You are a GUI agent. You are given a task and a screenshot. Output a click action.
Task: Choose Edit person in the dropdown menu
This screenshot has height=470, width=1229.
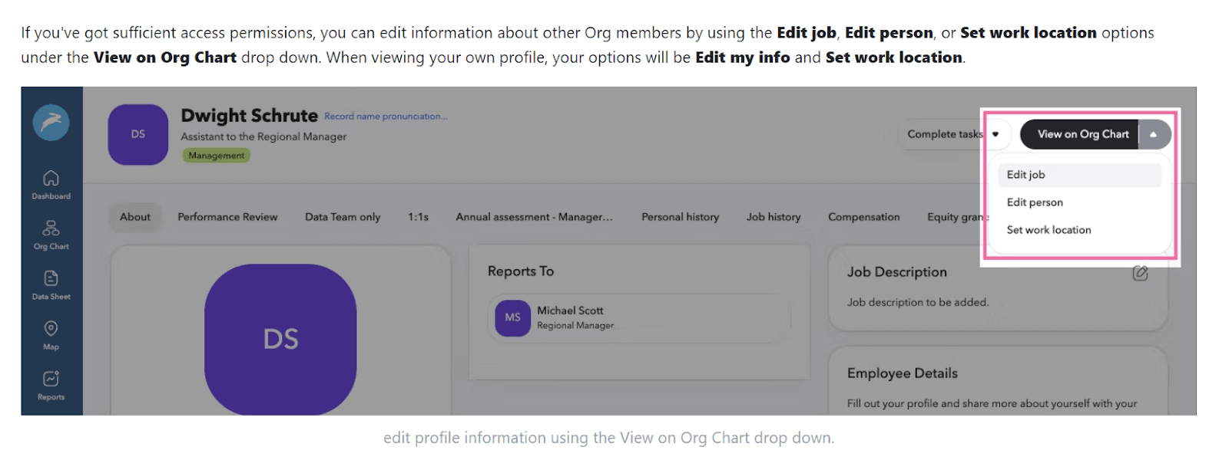click(x=1035, y=202)
